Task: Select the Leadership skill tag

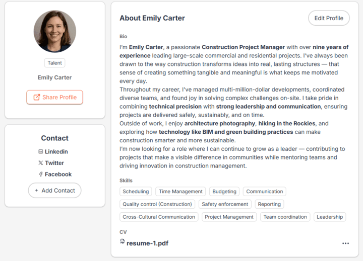Action: [330, 217]
